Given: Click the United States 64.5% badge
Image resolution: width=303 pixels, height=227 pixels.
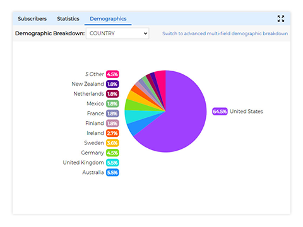Looking at the screenshot, I should 220,112.
